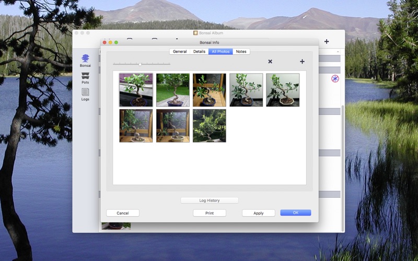Screen dimensions: 418x261
Task: Confirm with the OK button
Action: [295, 212]
